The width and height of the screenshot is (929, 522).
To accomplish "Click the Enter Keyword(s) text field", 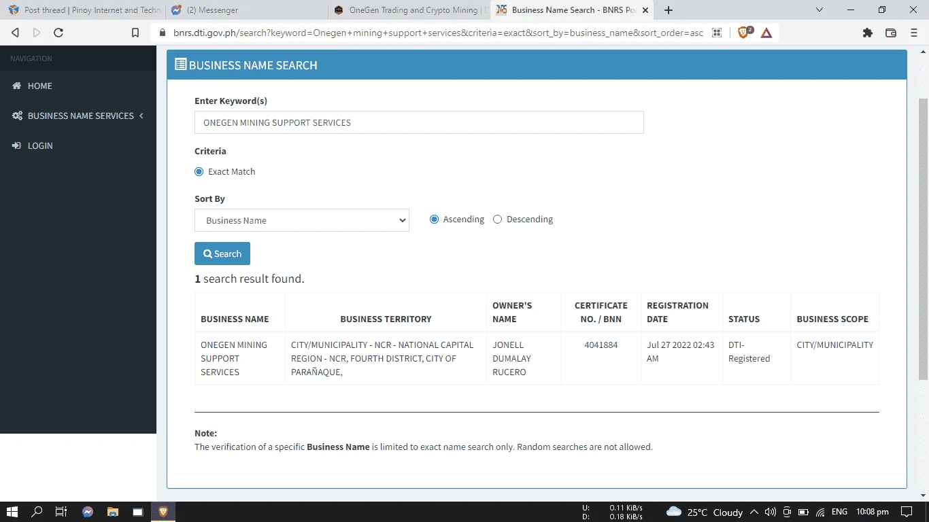I will point(419,122).
